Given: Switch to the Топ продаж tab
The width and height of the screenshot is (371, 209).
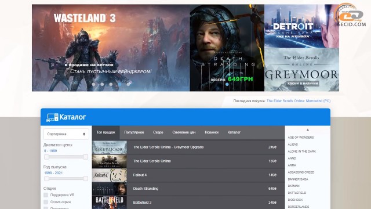Looking at the screenshot, I should click(106, 132).
